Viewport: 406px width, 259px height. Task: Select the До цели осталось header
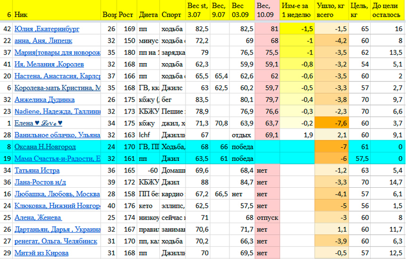coord(388,11)
